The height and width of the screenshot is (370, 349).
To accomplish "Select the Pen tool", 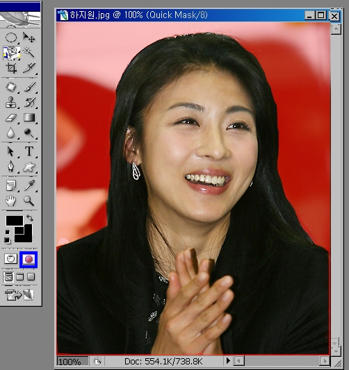I will 11,167.
